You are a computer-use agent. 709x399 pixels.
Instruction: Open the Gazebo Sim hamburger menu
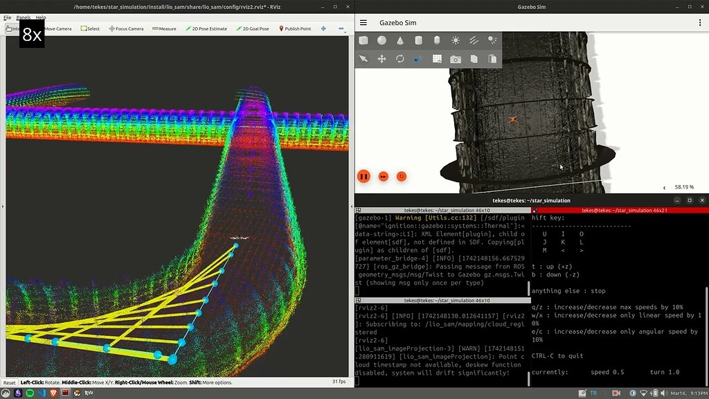363,22
